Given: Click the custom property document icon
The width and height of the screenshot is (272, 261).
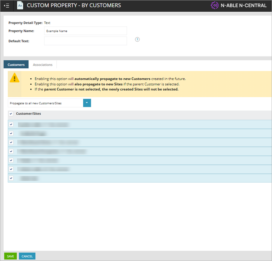Looking at the screenshot, I should tap(20, 5).
